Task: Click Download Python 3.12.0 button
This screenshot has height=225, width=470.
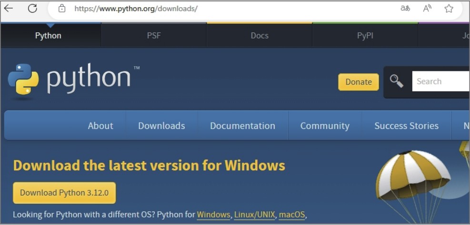Action: tap(64, 193)
